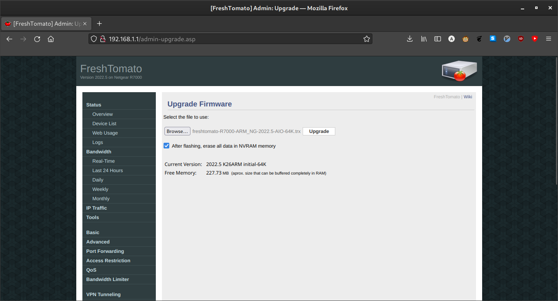Viewport: 558px width, 301px height.
Task: Click the FreshTomato link beside Wiki
Action: tap(447, 97)
